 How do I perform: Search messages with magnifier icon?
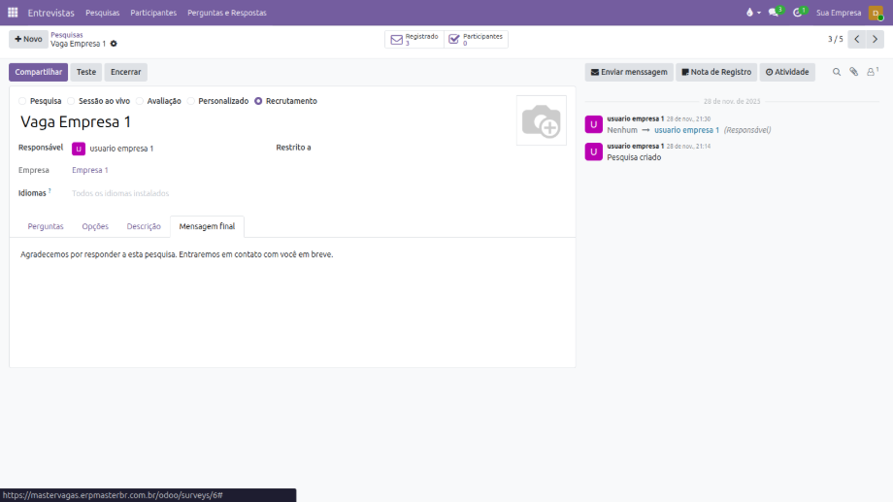click(837, 72)
